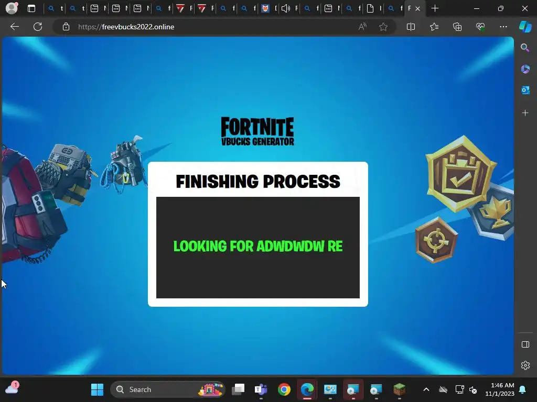Launch the Copilot sidebar
Screen dimensions: 537x402
click(x=525, y=27)
